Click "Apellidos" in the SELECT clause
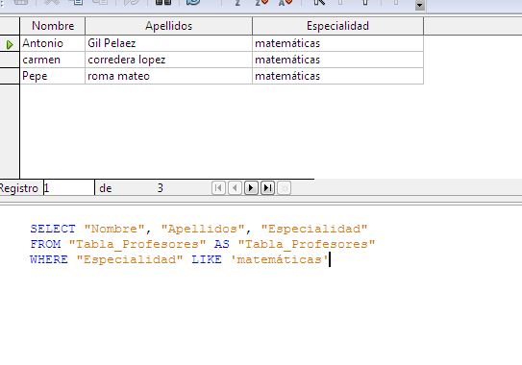 (204, 229)
